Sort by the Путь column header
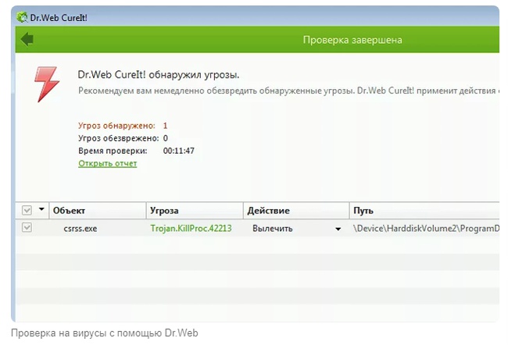 (x=424, y=211)
